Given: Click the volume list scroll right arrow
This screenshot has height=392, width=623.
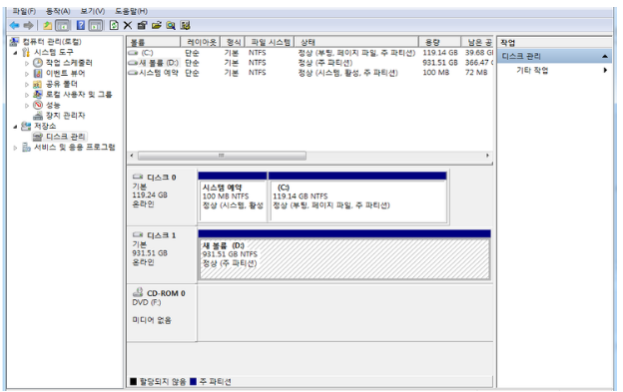Looking at the screenshot, I should (x=487, y=156).
